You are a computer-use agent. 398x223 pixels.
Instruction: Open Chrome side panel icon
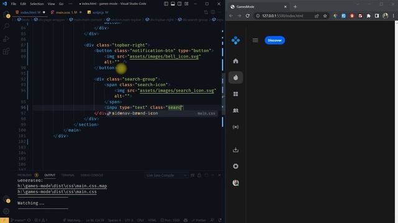pyautogui.click(x=377, y=15)
